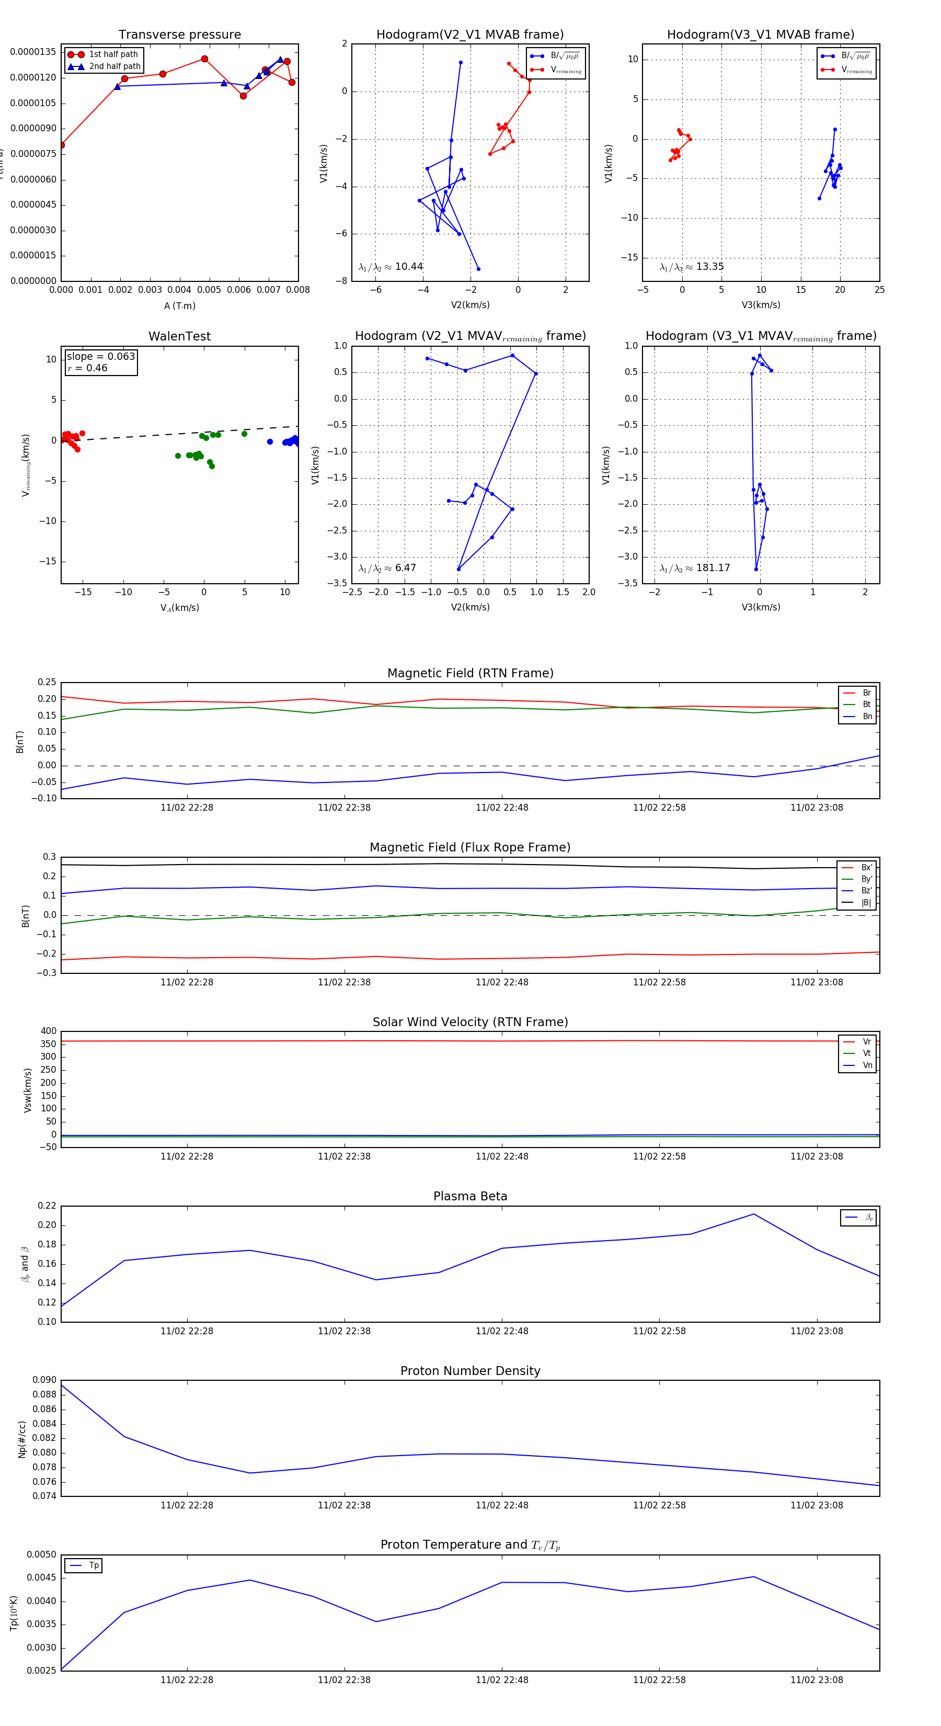Screen dimensions: 941x1726
Task: Select the 'Bt' legend entry
Action: (857, 704)
